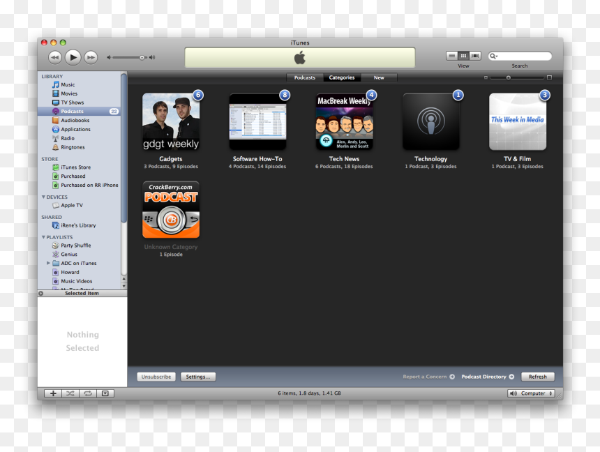Open Music in the library sidebar
Viewport: 600px width, 452px height.
(68, 84)
